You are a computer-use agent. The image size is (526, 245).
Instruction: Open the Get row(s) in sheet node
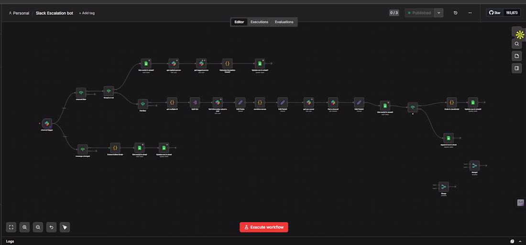pos(140,148)
